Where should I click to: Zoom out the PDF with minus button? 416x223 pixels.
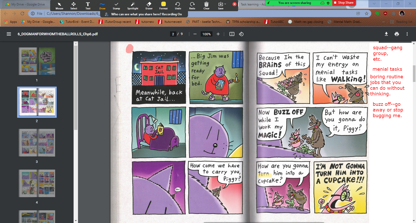click(x=195, y=34)
